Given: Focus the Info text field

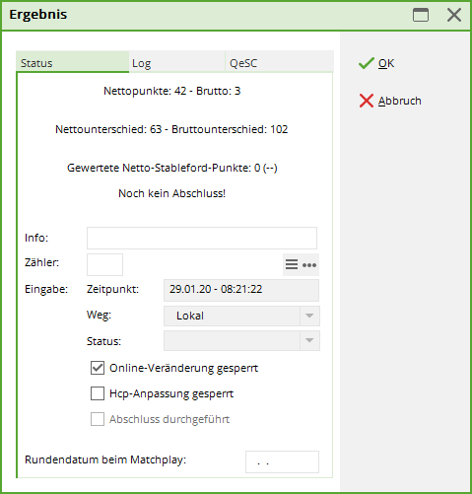Looking at the screenshot, I should tap(202, 238).
